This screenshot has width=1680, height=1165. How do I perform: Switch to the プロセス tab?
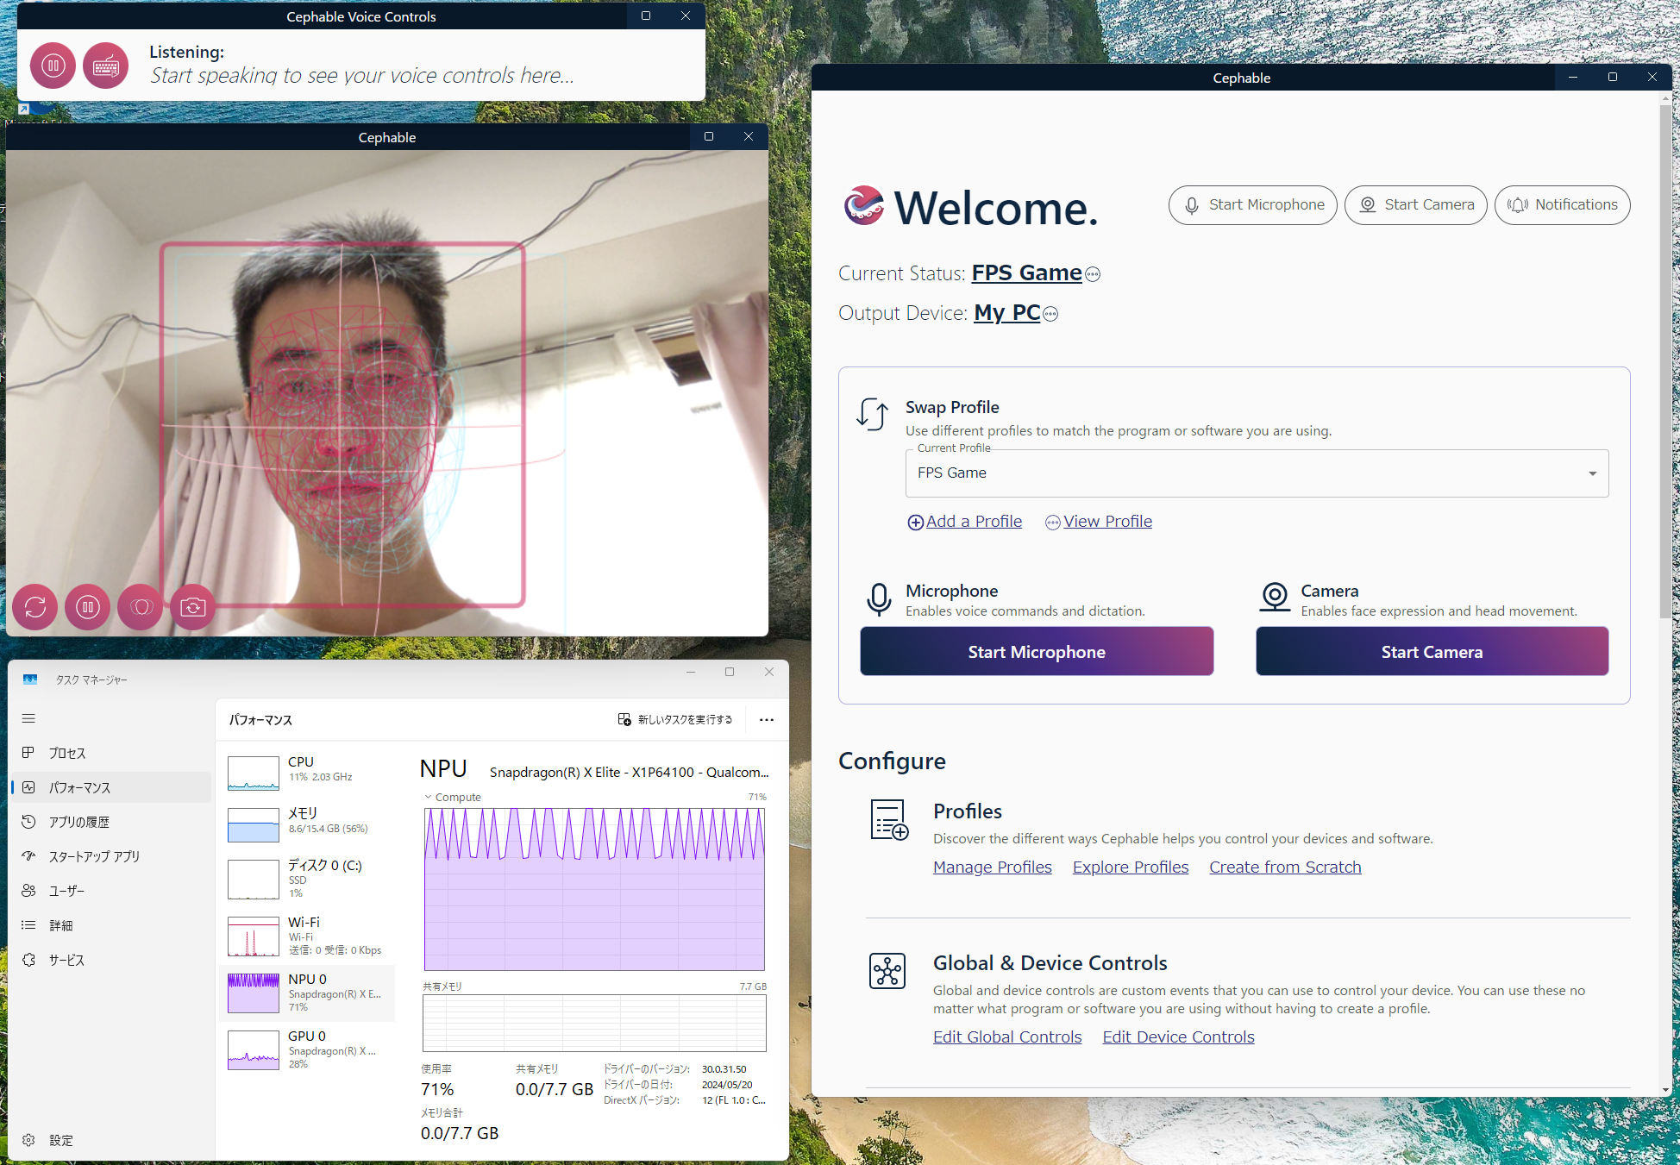coord(67,753)
